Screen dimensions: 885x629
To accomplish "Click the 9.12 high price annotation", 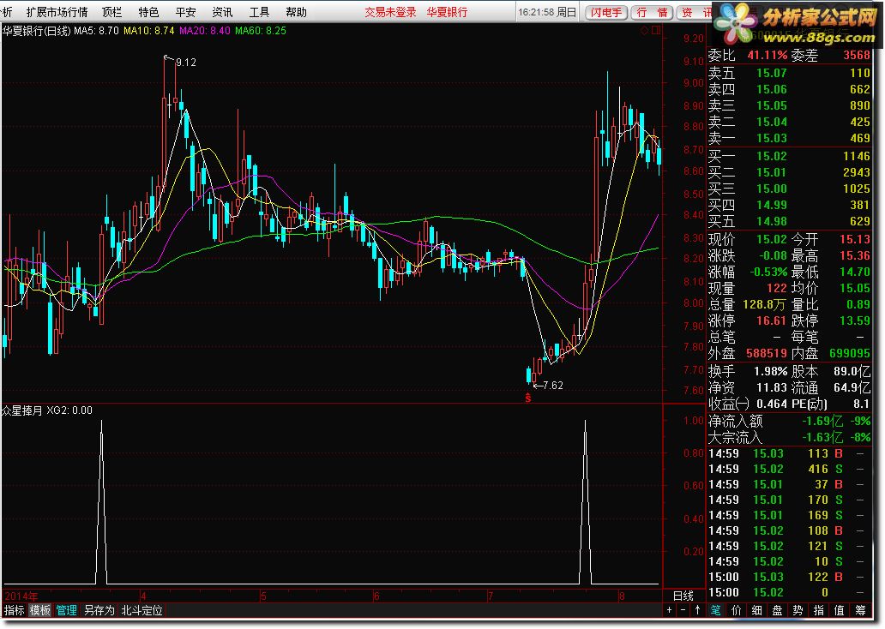I will pyautogui.click(x=186, y=62).
